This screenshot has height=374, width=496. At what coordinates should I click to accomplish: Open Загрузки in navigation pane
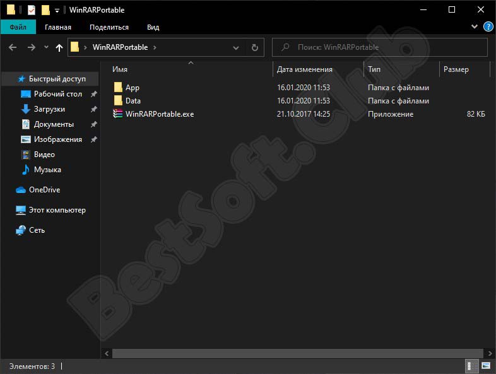(49, 109)
